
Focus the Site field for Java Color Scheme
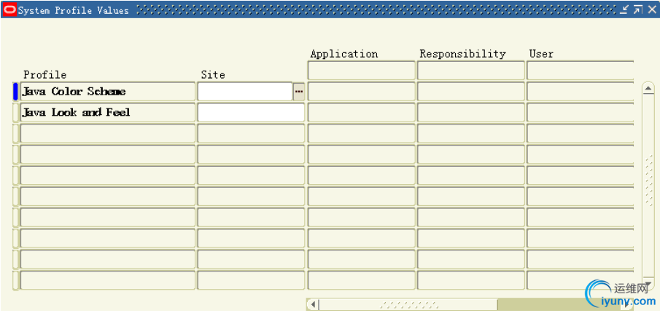pyautogui.click(x=244, y=92)
